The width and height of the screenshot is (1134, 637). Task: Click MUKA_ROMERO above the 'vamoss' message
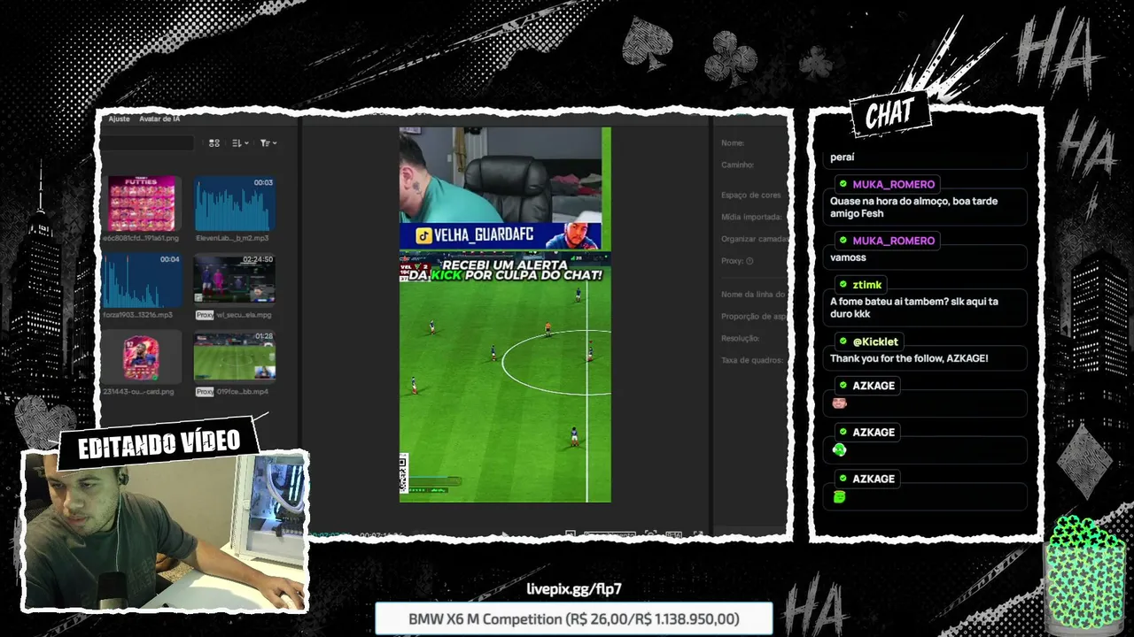pyautogui.click(x=893, y=241)
